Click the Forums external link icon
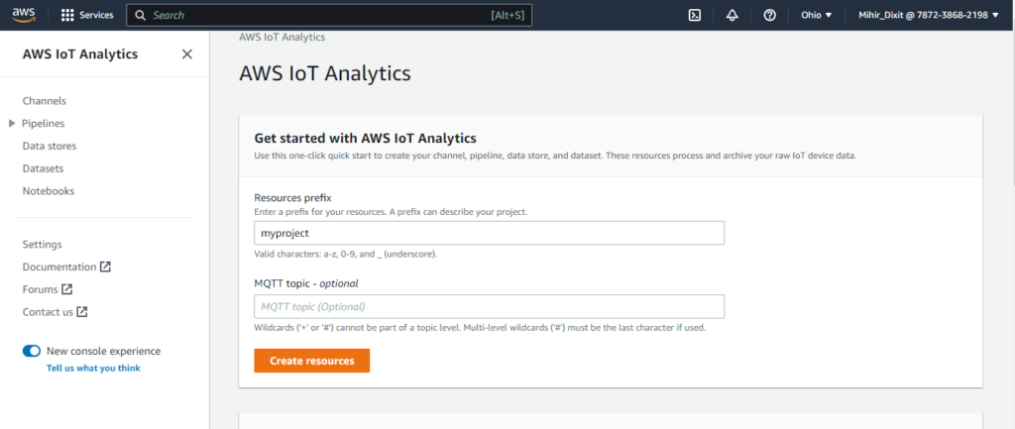 click(66, 289)
